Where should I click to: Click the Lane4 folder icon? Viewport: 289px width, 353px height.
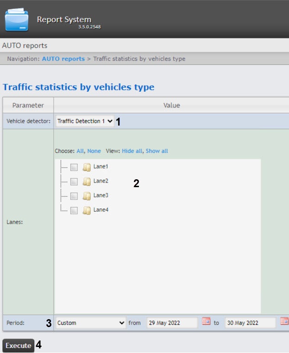[87, 210]
